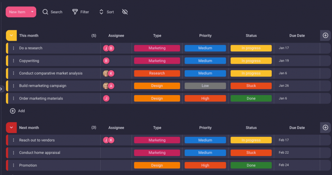Viewport: 332px width, 175px height.
Task: Toggle the hidden columns eye icon
Action: (x=125, y=12)
